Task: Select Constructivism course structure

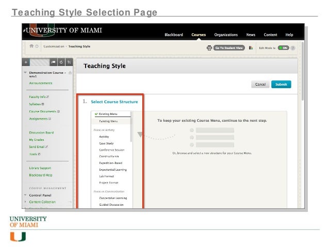Action: 109,157
